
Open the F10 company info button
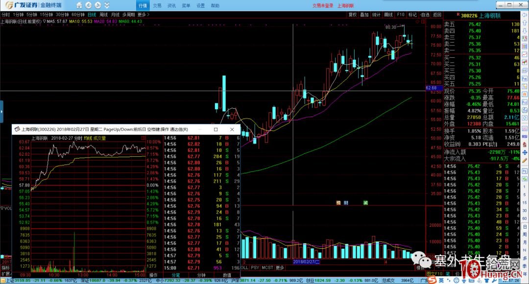pos(401,15)
